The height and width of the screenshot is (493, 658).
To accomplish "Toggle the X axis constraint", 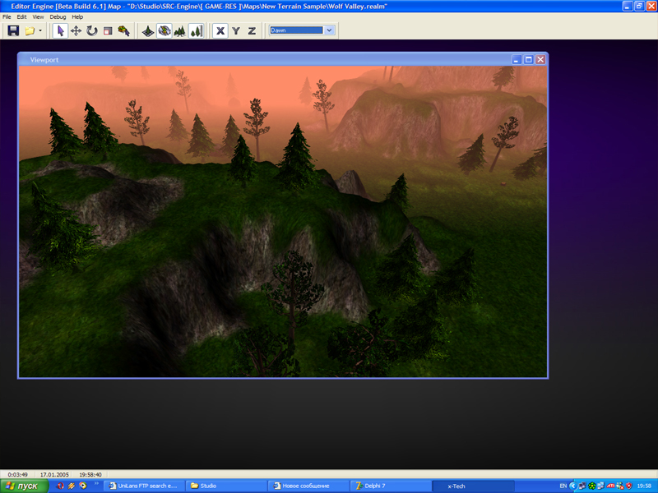I will pos(220,30).
